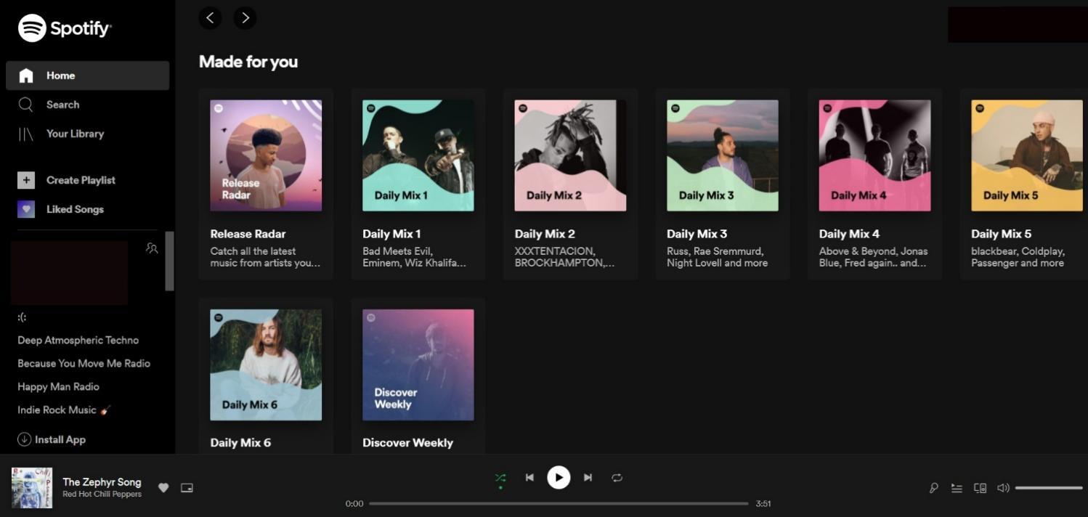Open Daily Mix 4 cover art
Screen dimensions: 1088x517
[x=874, y=155]
